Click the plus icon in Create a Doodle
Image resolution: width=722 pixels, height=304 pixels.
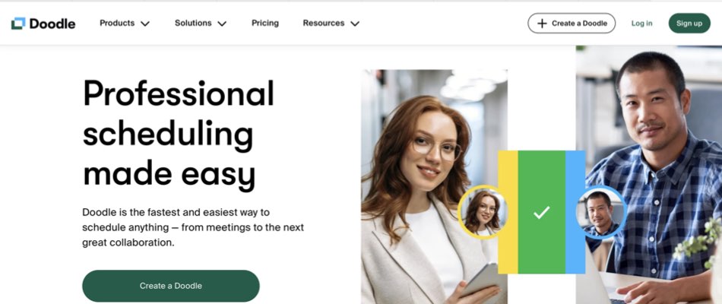point(542,24)
